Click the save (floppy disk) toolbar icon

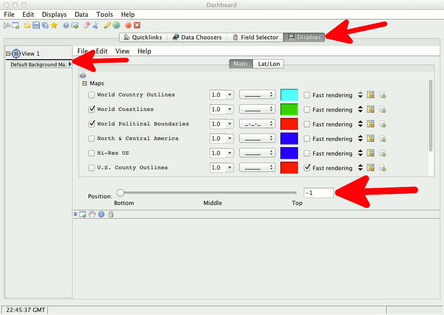(x=36, y=26)
